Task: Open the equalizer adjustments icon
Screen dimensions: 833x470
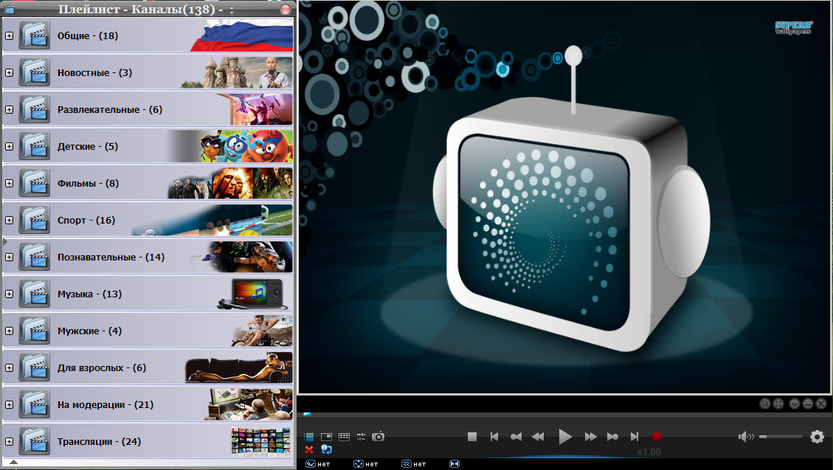Action: coord(362,437)
